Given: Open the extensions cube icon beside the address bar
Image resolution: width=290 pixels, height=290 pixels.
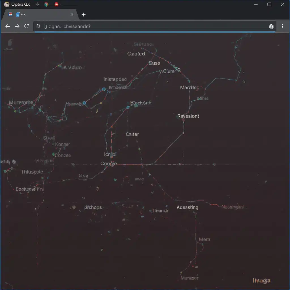Looking at the screenshot, I should pos(271,26).
